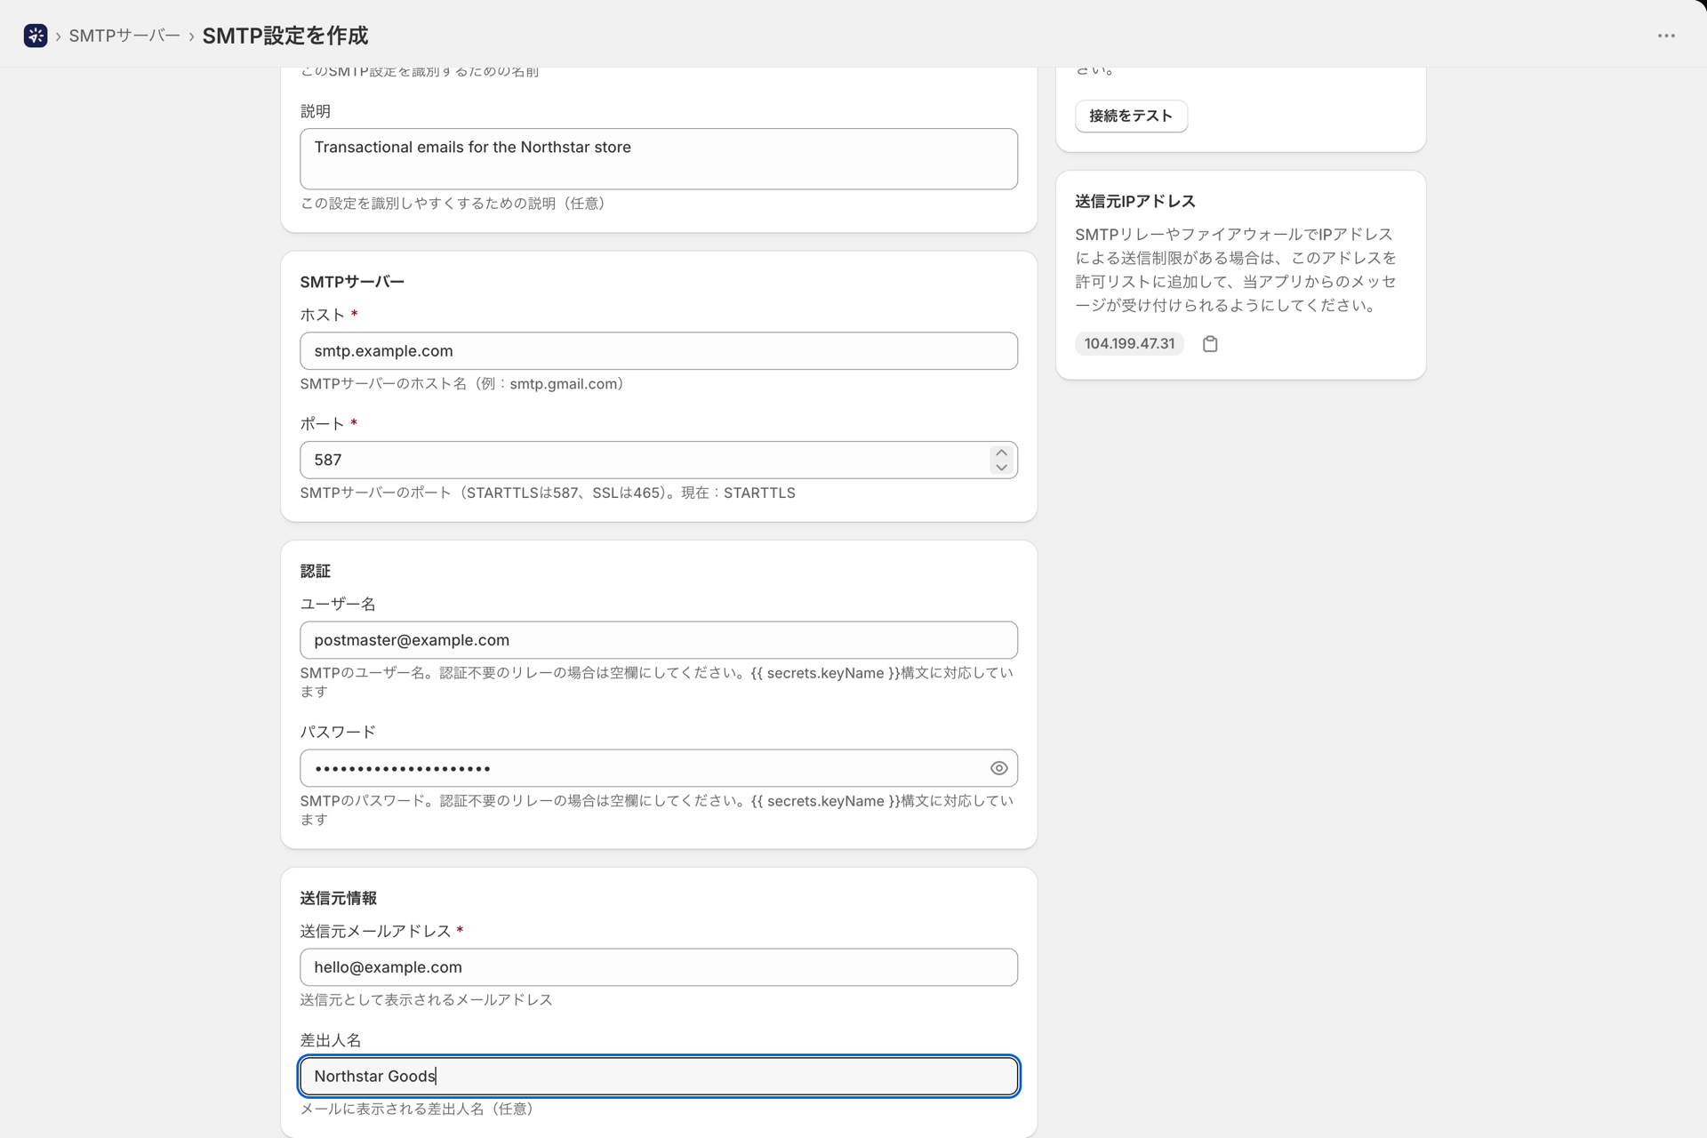Click the 差出人名 field with Northstar Goods

click(x=659, y=1077)
